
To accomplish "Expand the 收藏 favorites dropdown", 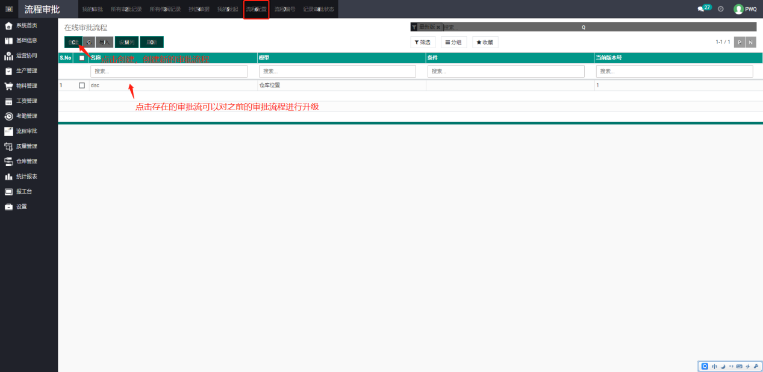I will click(485, 42).
